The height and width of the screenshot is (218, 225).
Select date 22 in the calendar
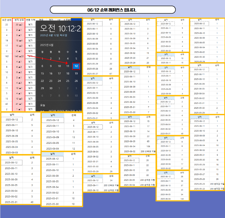coord(42,81)
